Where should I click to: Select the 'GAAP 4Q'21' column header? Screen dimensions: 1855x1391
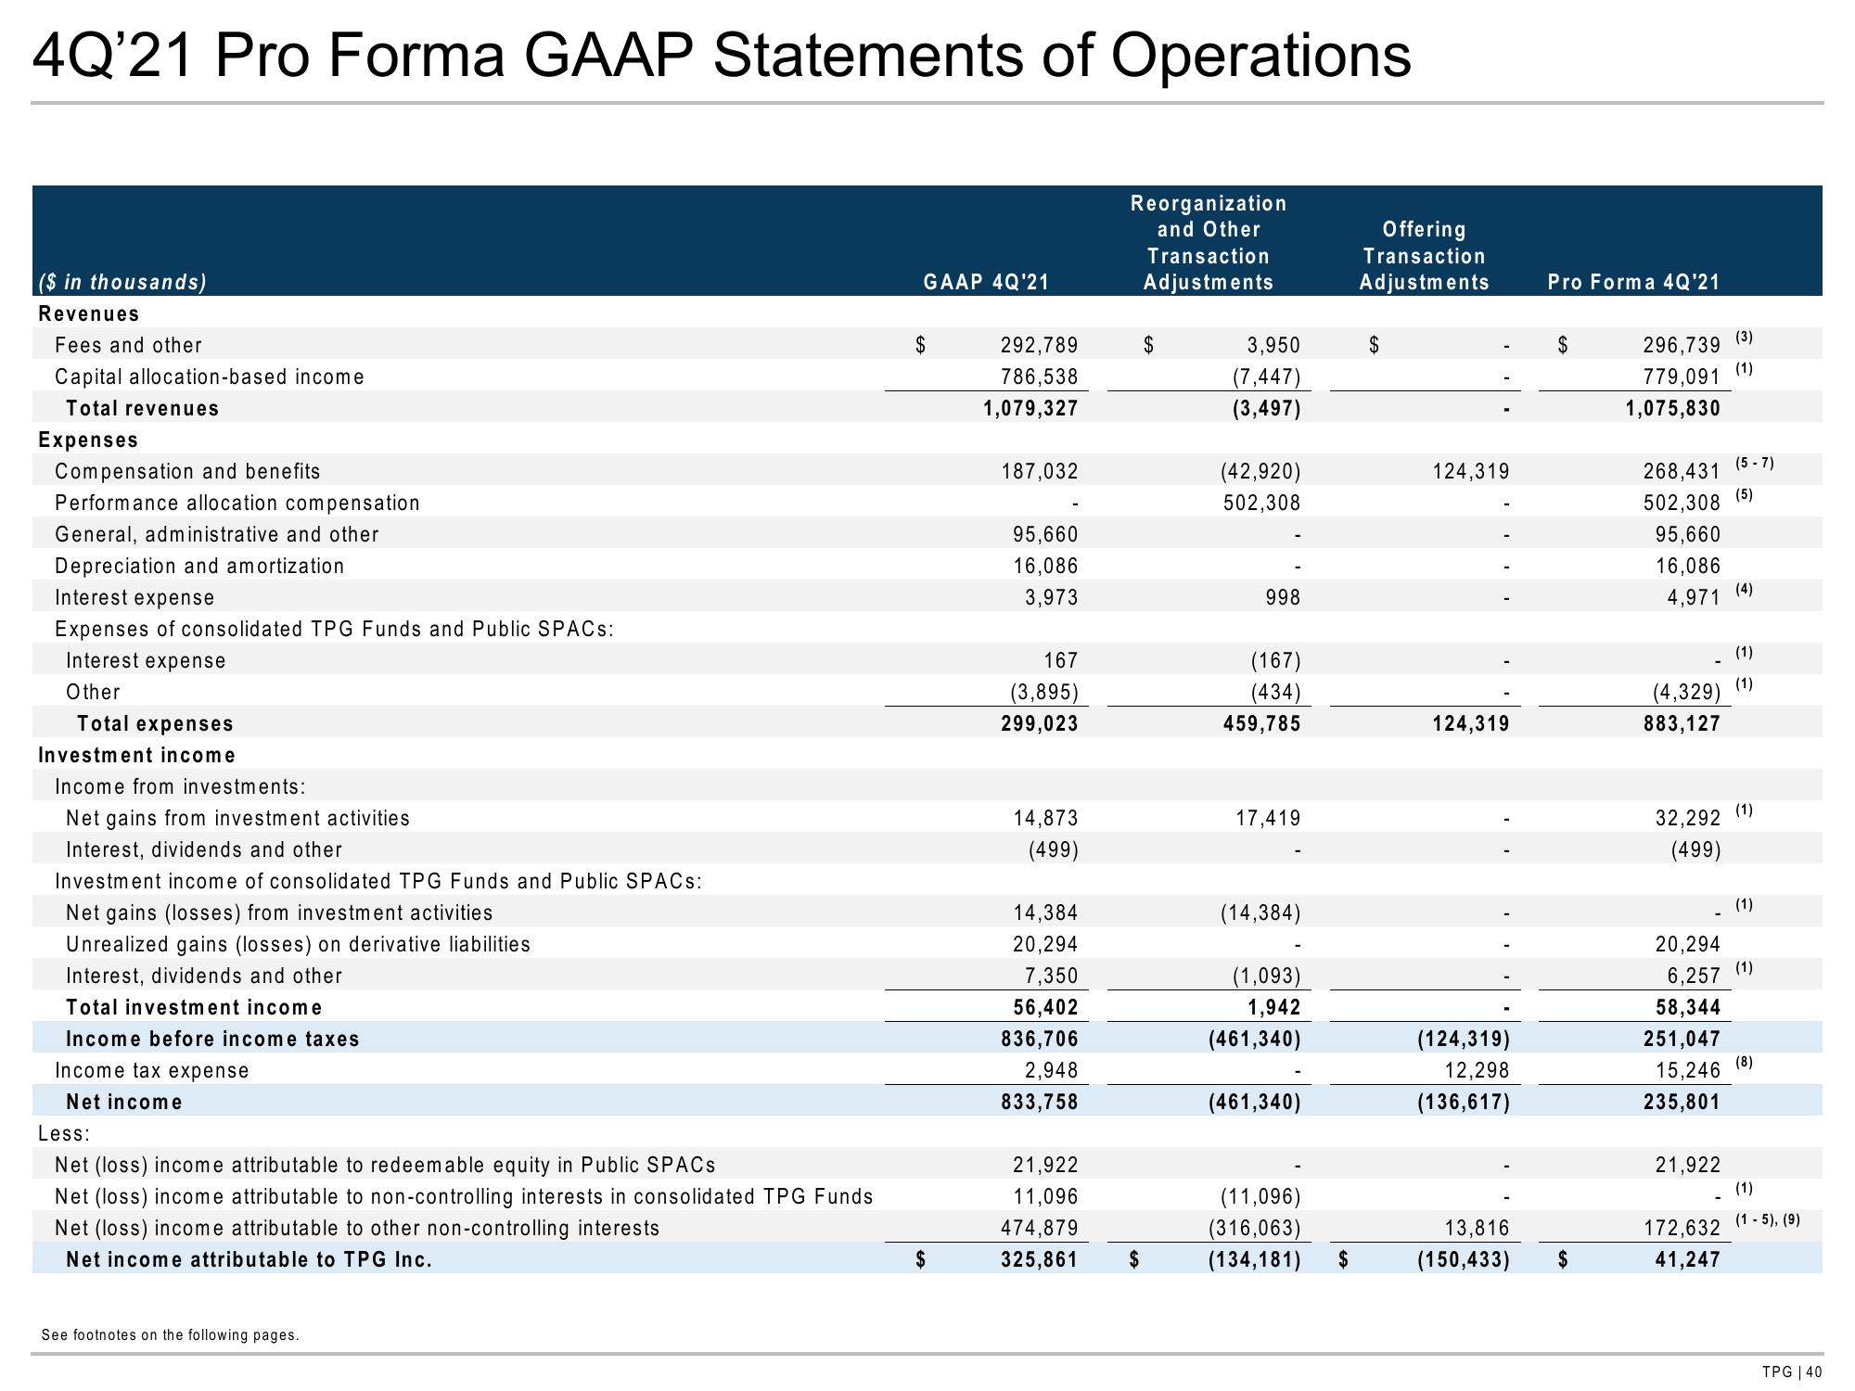tap(987, 282)
